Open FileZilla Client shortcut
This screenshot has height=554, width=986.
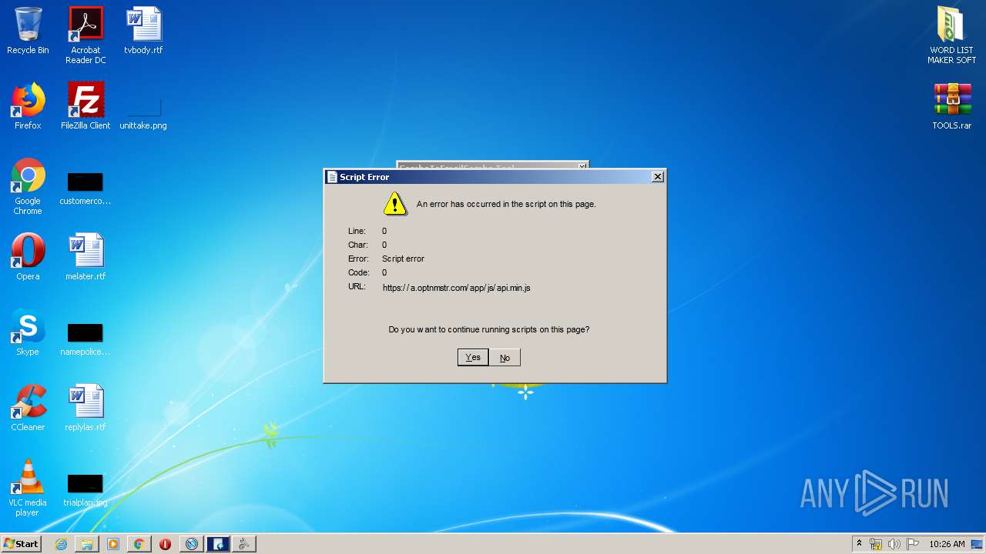(x=86, y=106)
